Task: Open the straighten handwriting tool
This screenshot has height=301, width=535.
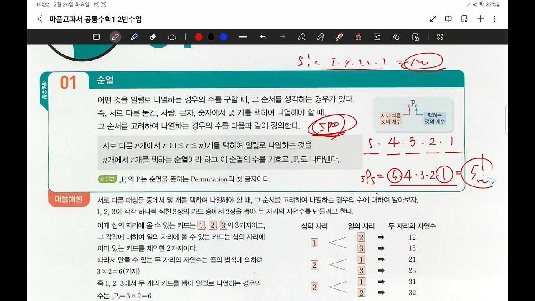Action: (377, 37)
